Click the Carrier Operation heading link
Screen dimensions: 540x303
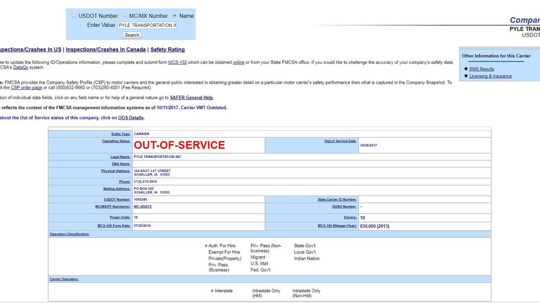click(x=64, y=279)
